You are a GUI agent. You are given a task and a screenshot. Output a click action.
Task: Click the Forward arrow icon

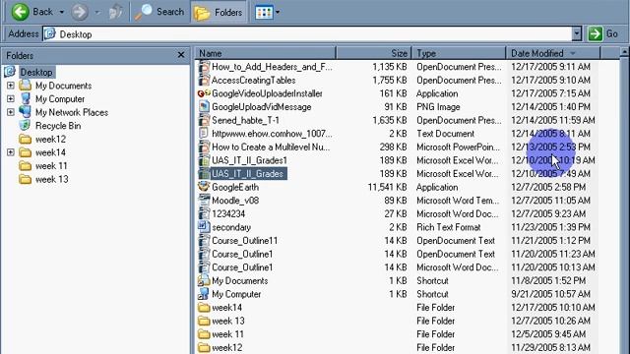tap(80, 12)
